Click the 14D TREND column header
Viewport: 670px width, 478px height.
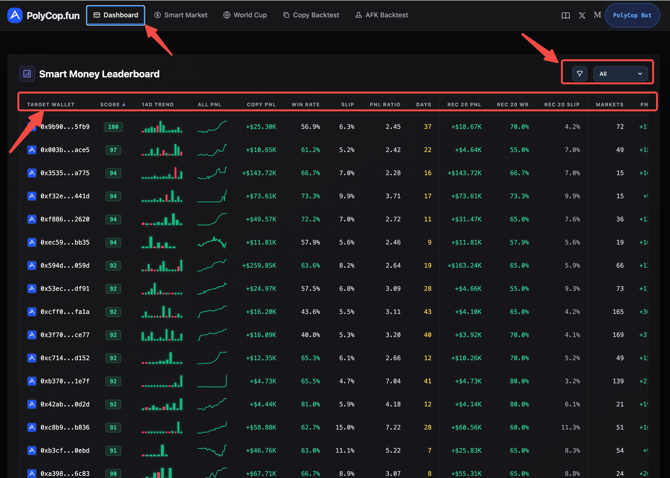pos(158,105)
